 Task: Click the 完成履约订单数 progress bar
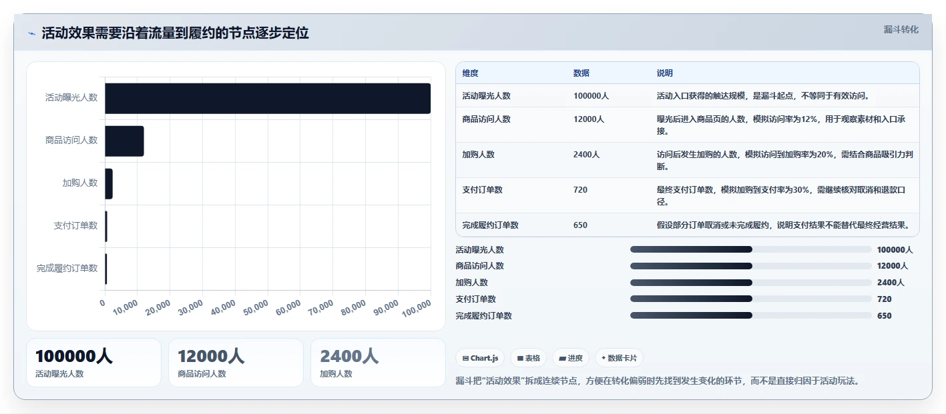coord(751,315)
